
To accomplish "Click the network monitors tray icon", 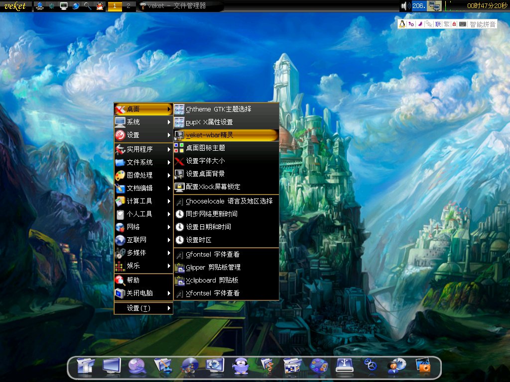I will pos(434,6).
